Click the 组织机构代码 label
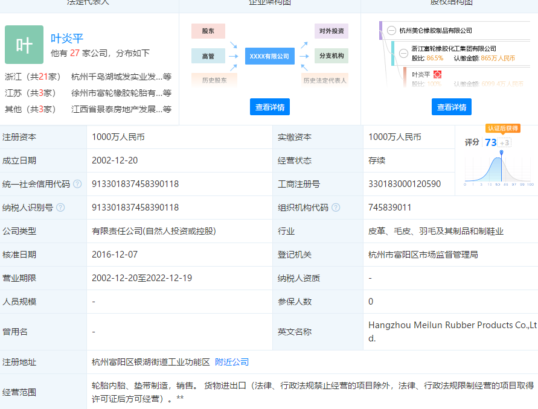Image resolution: width=538 pixels, height=409 pixels. click(x=303, y=208)
